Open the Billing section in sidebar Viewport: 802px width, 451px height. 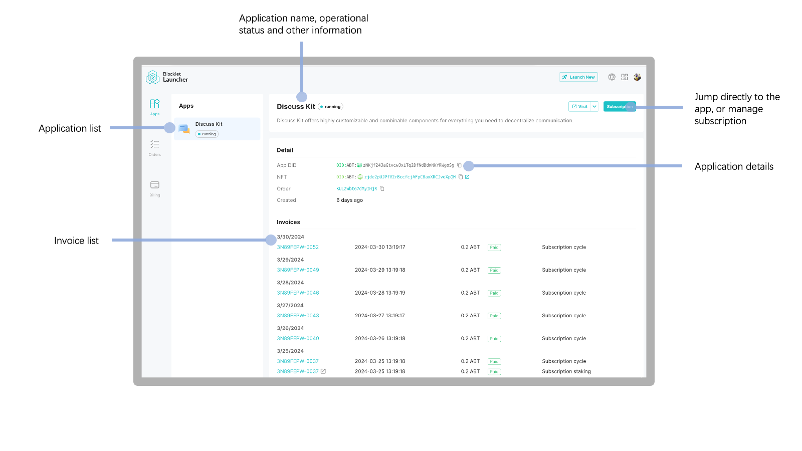point(154,187)
